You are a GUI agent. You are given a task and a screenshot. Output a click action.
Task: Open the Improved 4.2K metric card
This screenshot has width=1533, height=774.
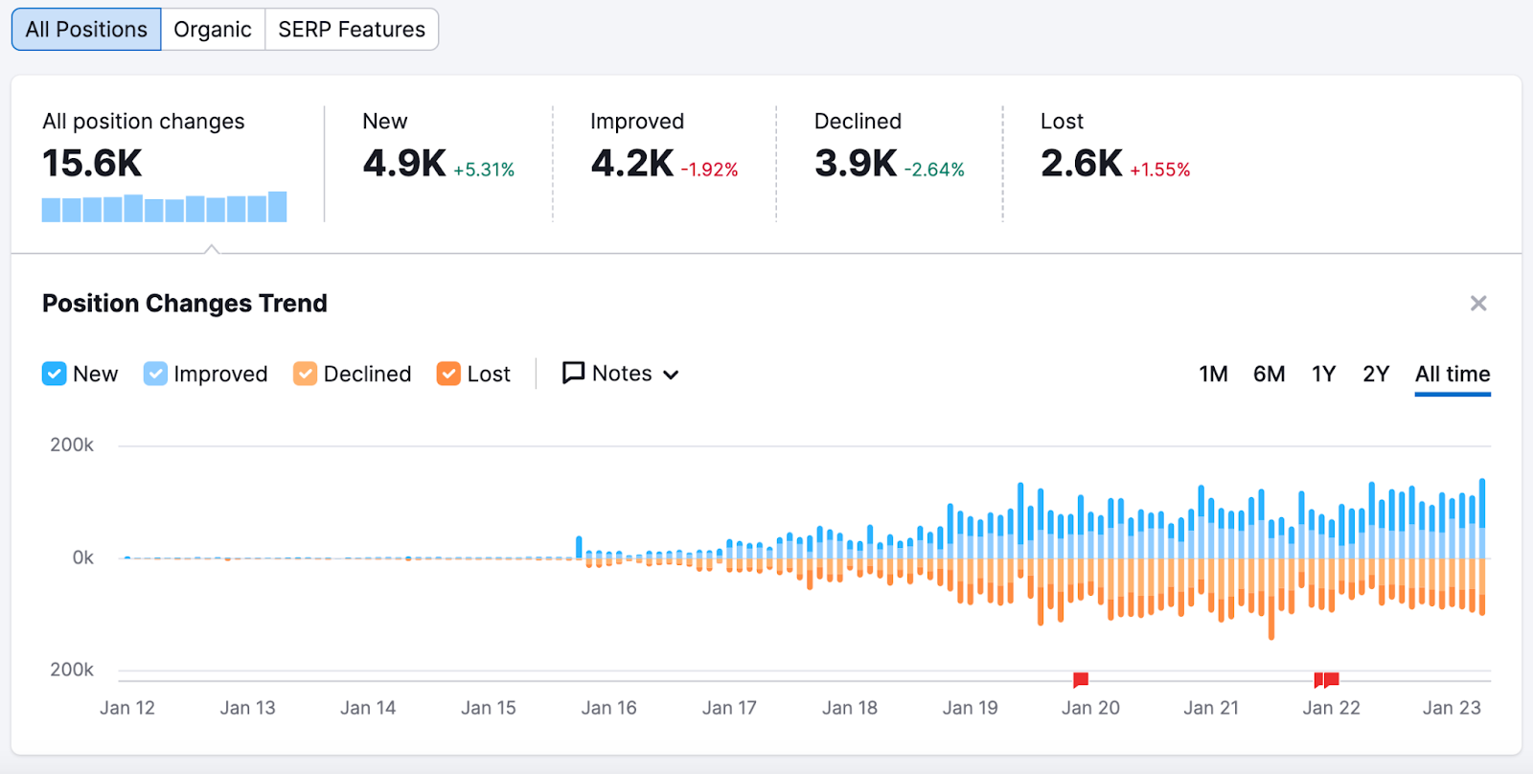pyautogui.click(x=664, y=165)
